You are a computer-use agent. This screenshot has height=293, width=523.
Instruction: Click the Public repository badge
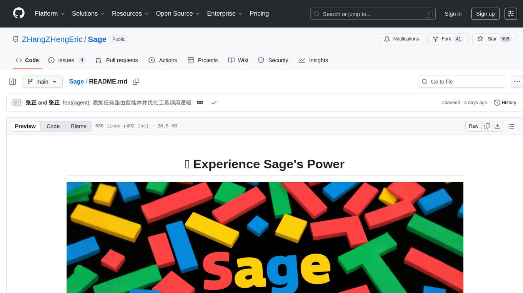(119, 39)
